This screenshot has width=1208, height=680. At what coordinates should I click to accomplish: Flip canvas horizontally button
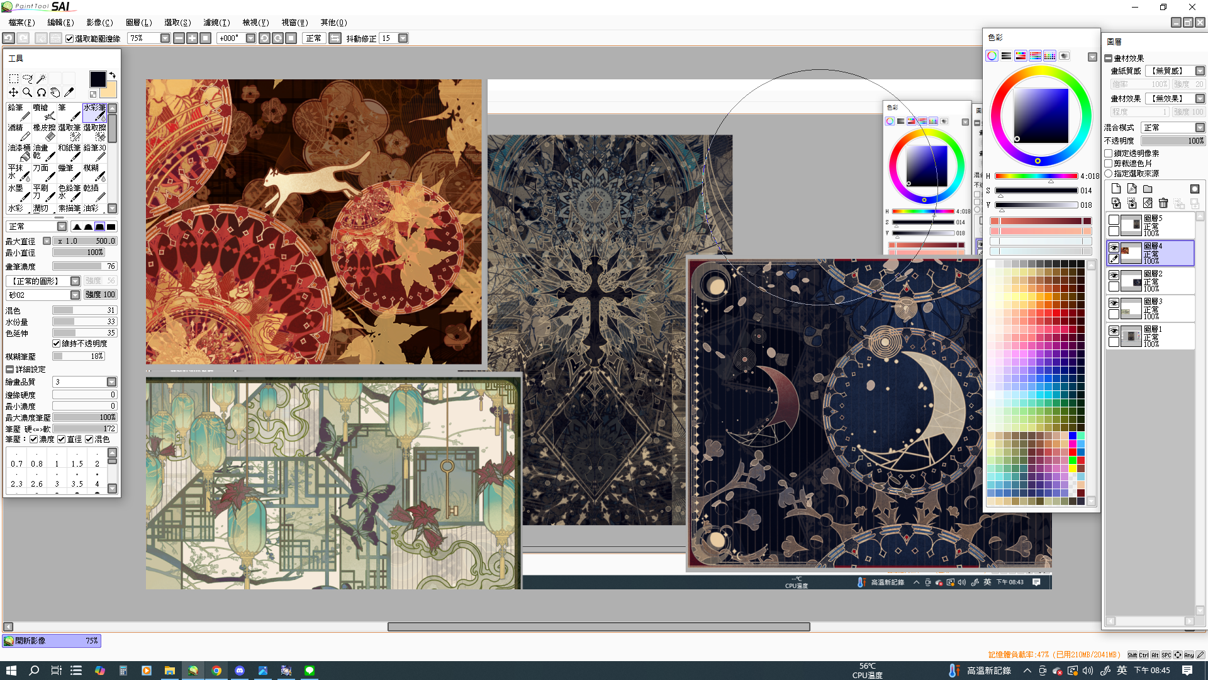point(335,38)
